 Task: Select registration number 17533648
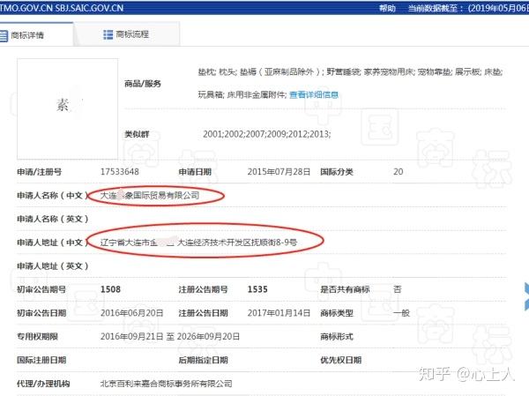120,172
